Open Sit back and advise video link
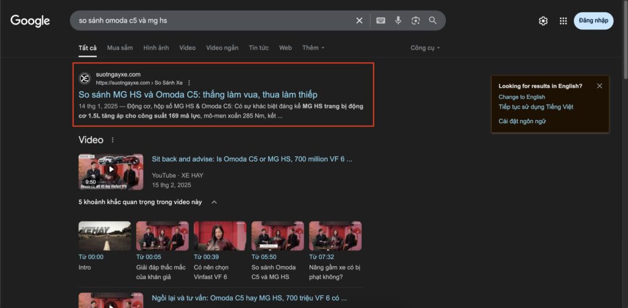The width and height of the screenshot is (628, 308). 252,159
